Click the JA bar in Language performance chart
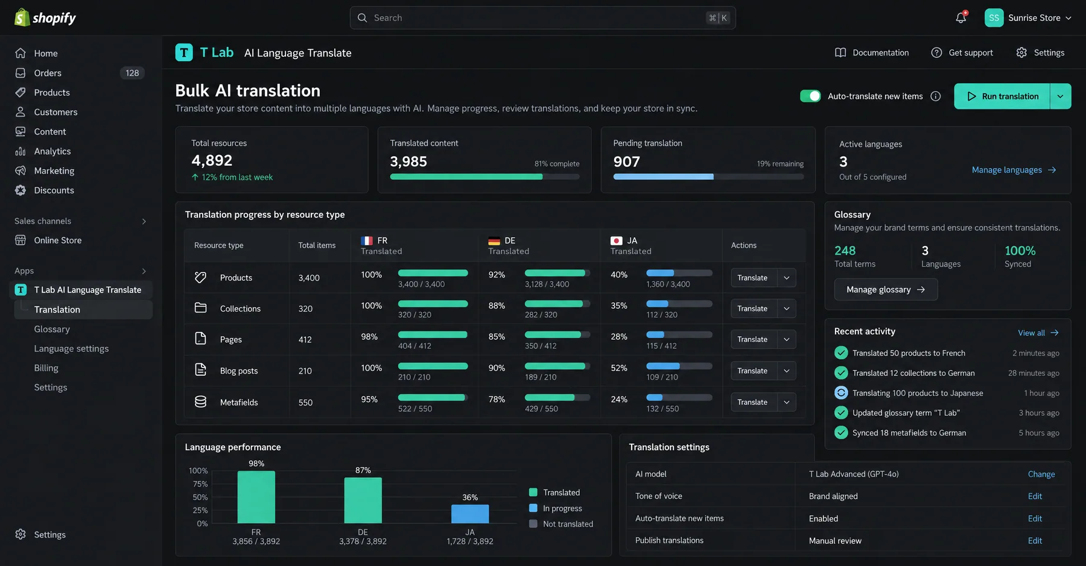The width and height of the screenshot is (1086, 566). coord(470,514)
